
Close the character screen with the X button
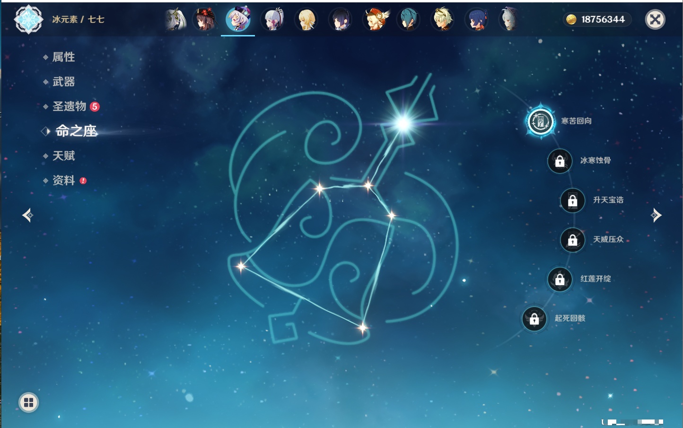click(x=655, y=19)
